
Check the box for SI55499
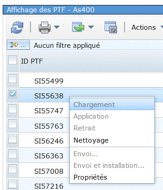tap(13, 79)
